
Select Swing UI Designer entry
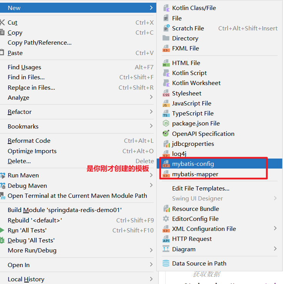coord(219,199)
